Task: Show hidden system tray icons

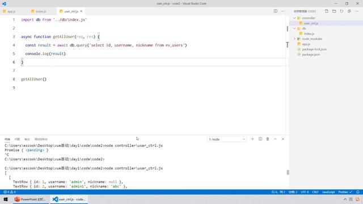Action: (345, 199)
